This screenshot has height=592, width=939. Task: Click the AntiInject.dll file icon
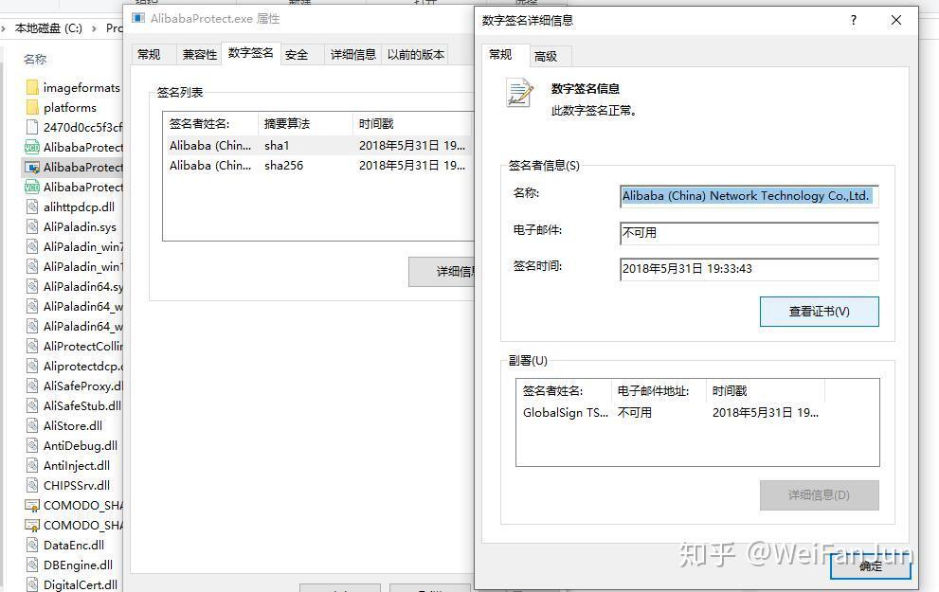(32, 465)
